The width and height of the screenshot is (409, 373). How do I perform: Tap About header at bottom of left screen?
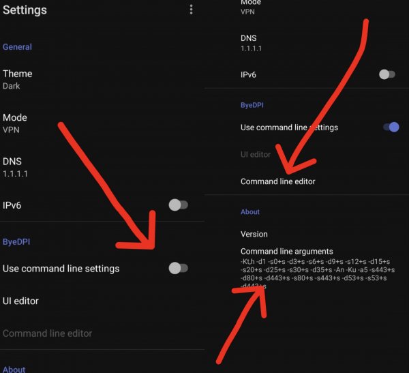[14, 370]
